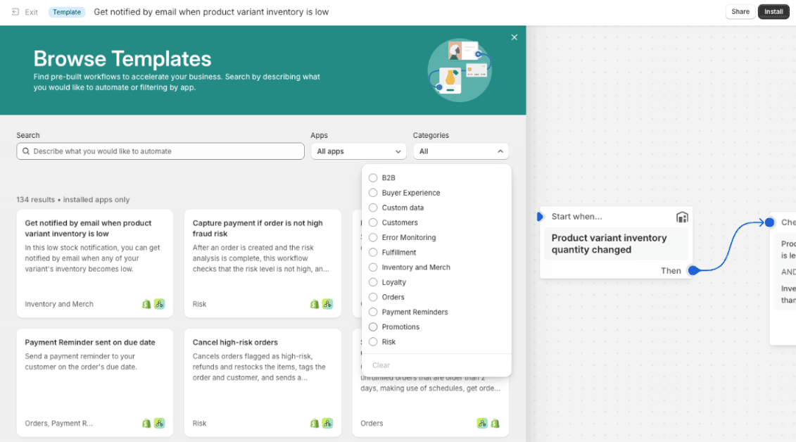Click the Flow icon on Cancel high-risk orders card

pos(327,423)
